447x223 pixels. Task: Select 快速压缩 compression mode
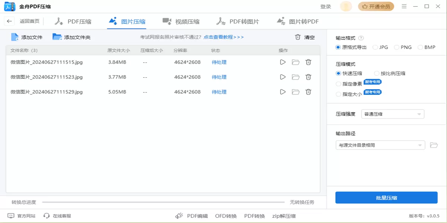click(349, 73)
